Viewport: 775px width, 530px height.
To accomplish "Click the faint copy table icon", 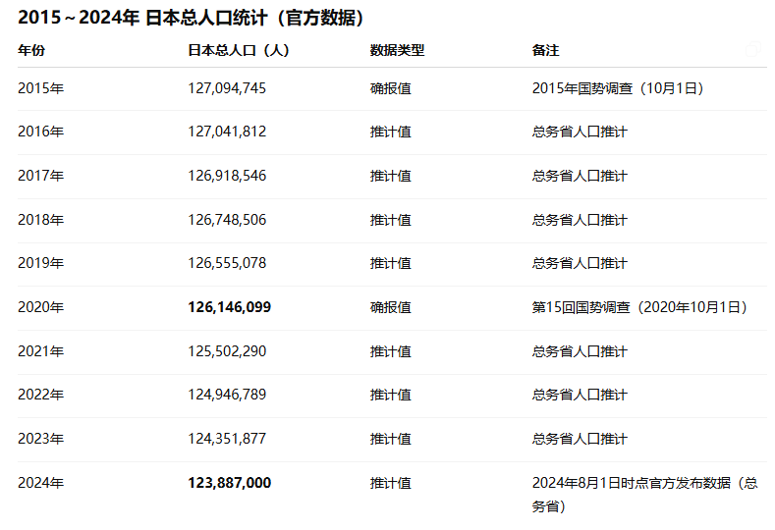I will point(752,50).
